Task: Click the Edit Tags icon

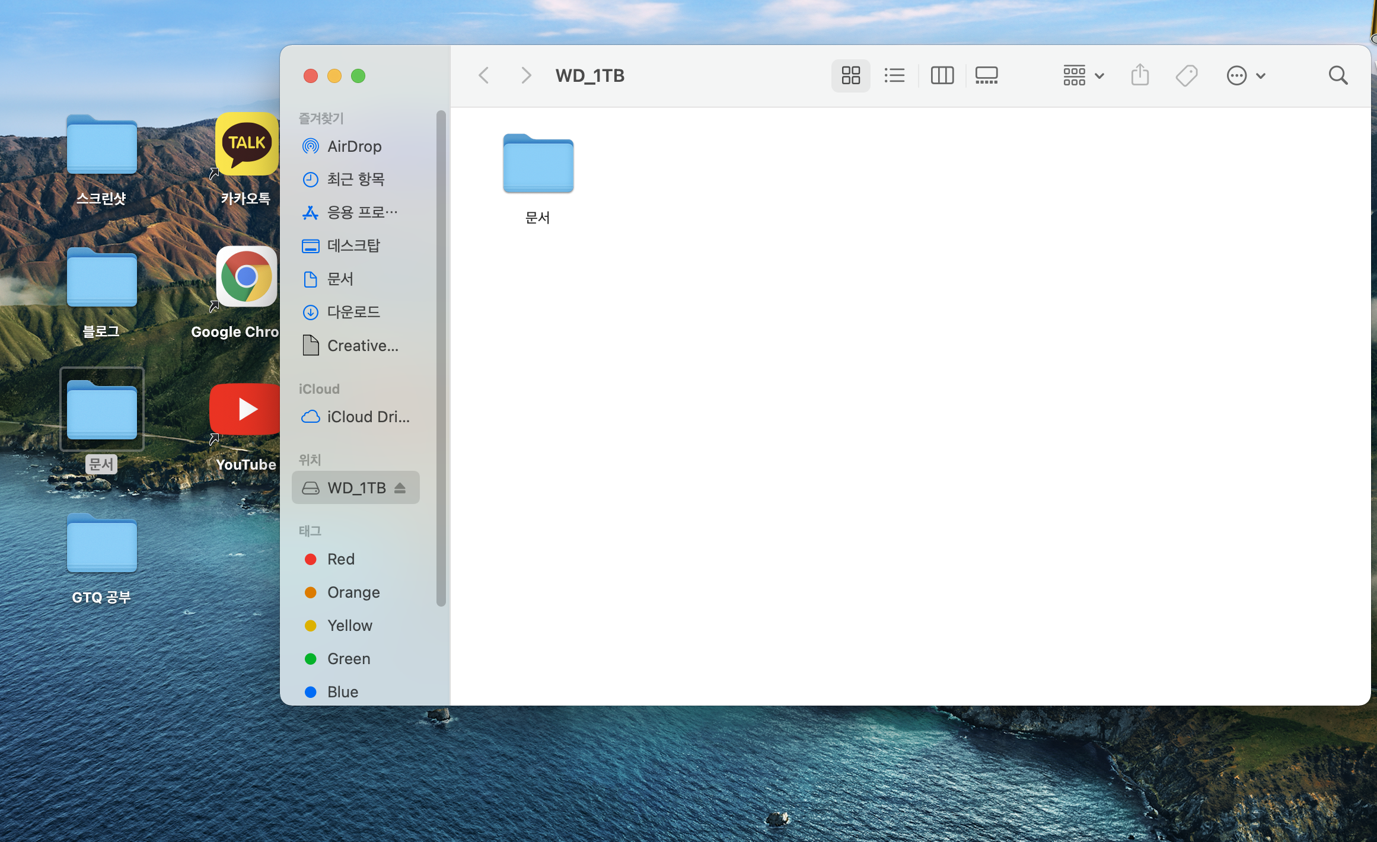Action: [x=1186, y=75]
